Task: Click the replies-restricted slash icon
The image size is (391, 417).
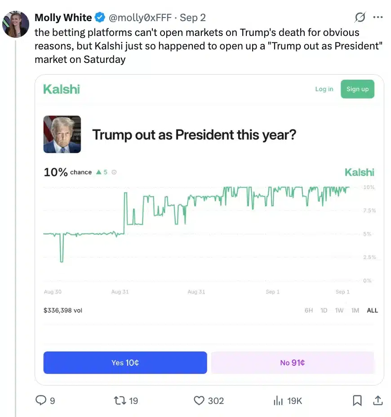Action: click(360, 17)
